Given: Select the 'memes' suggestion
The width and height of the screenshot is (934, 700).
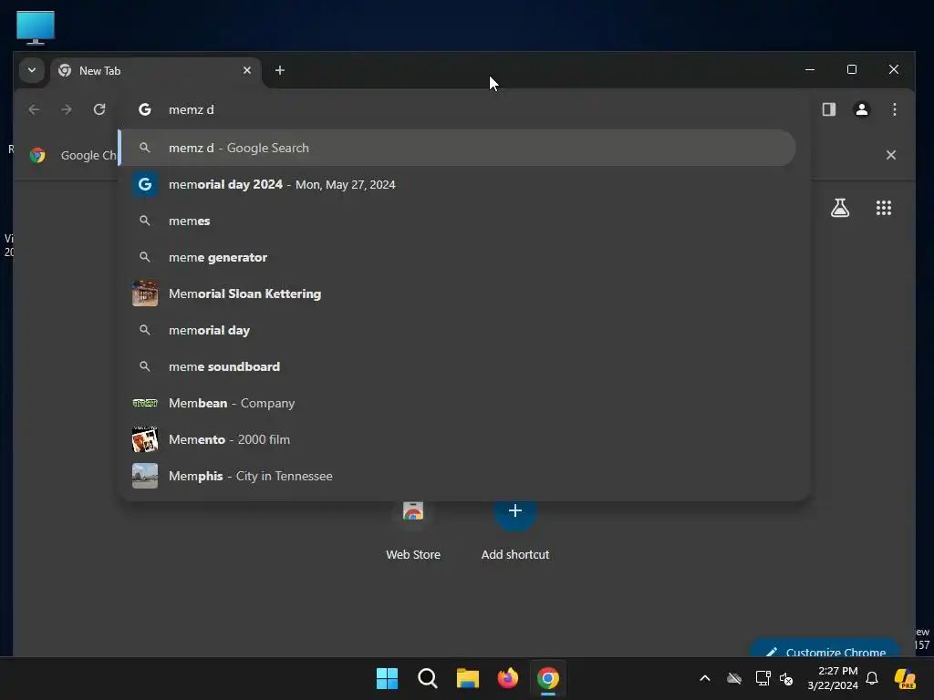Looking at the screenshot, I should [x=458, y=221].
